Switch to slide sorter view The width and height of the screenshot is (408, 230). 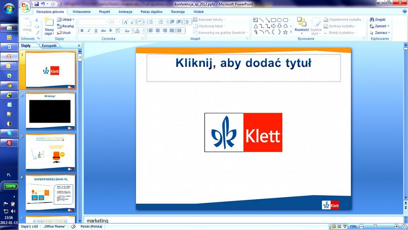click(x=339, y=227)
